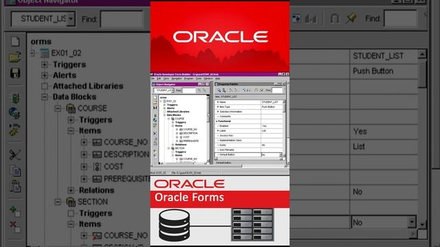
Task: Collapse the COURSE block in the background navigator
Action: [58, 108]
